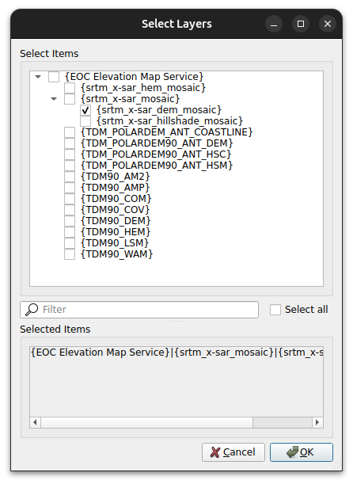Select the TDM90_WAM layer entry
353x484 pixels.
(x=116, y=254)
